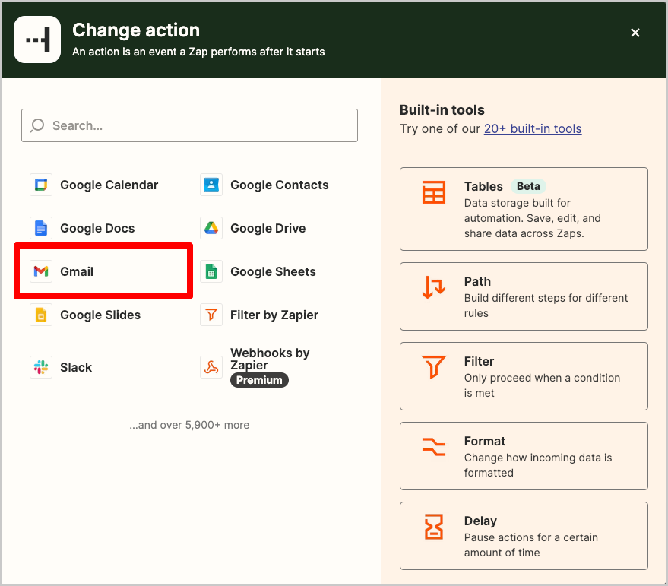Click the Path branching arrows icon

pos(434,287)
